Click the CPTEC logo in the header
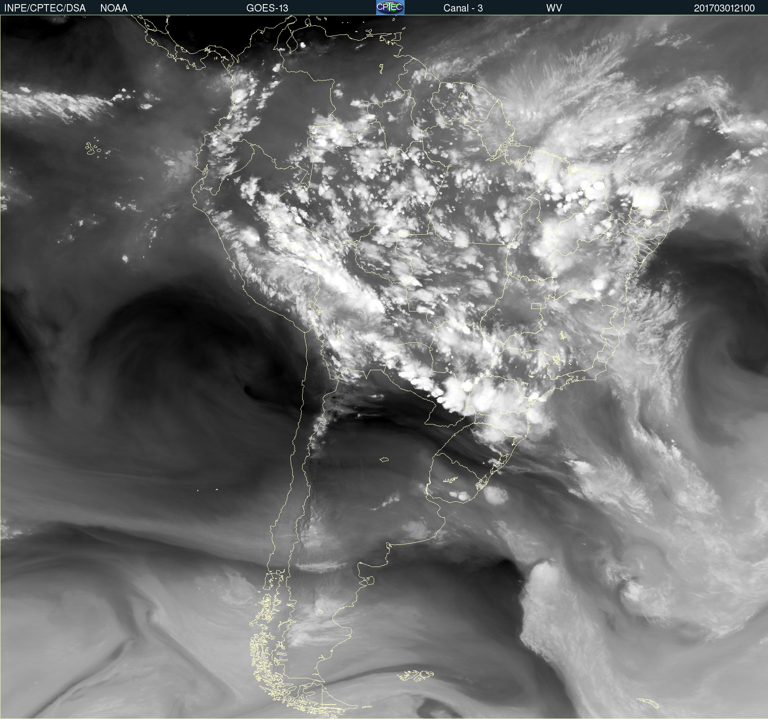768x719 pixels. coord(390,7)
